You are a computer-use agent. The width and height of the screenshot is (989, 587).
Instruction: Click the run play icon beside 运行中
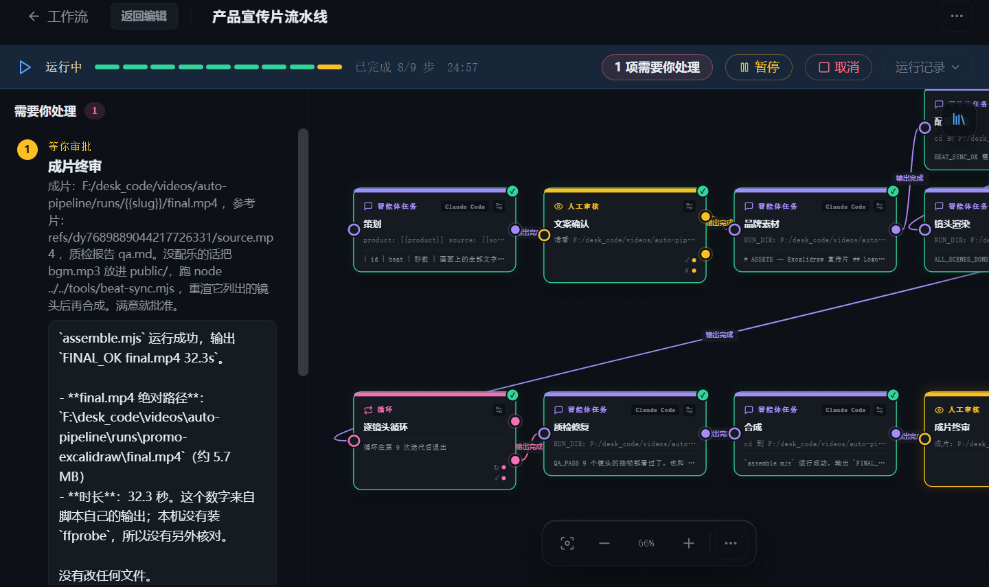[x=25, y=67]
